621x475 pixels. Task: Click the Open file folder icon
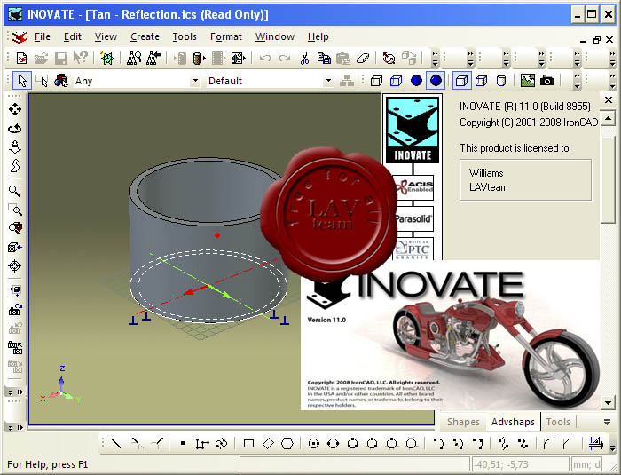tap(41, 59)
